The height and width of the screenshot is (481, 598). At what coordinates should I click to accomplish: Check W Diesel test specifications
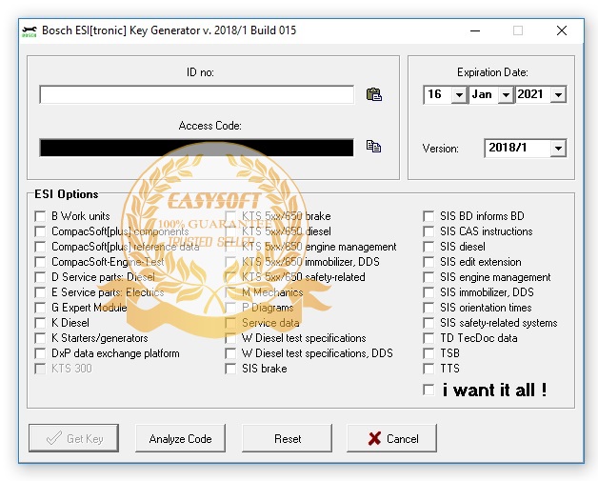pyautogui.click(x=230, y=338)
